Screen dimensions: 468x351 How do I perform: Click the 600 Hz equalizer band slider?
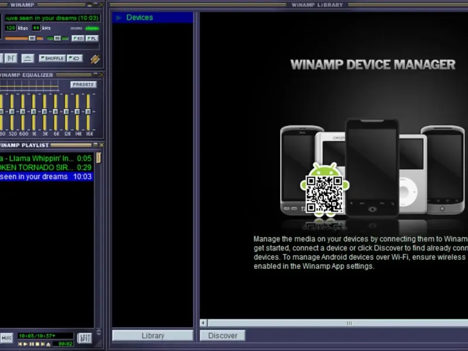pos(23,112)
